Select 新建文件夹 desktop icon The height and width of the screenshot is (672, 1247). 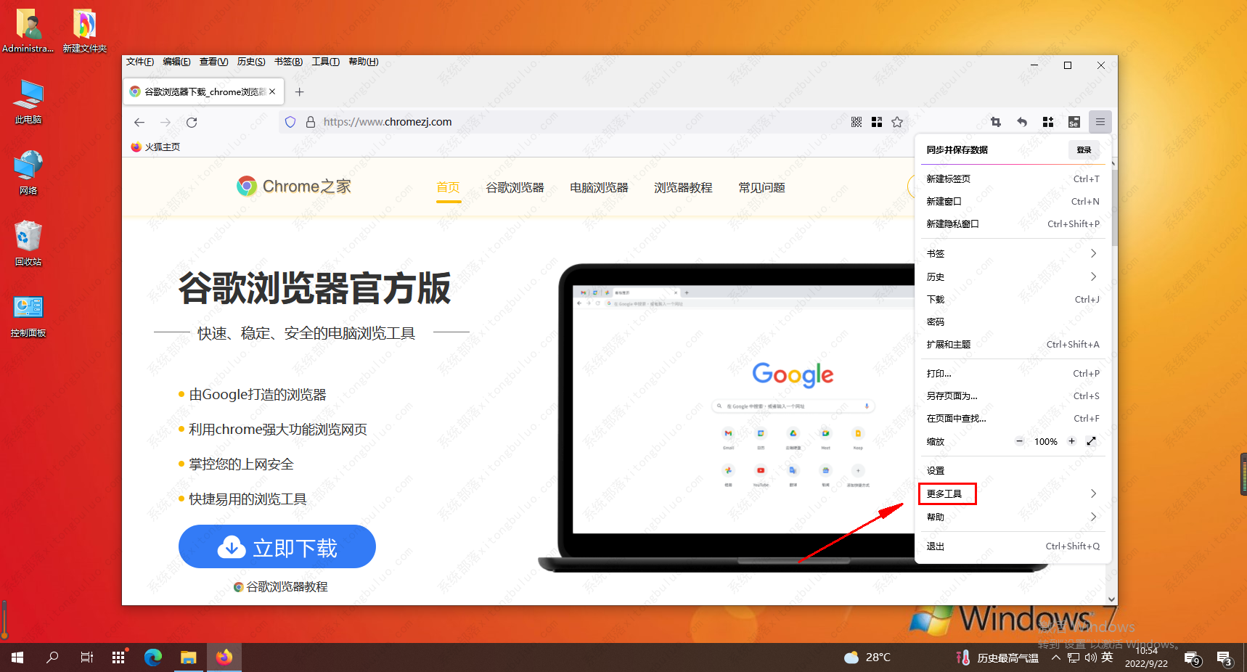(84, 31)
